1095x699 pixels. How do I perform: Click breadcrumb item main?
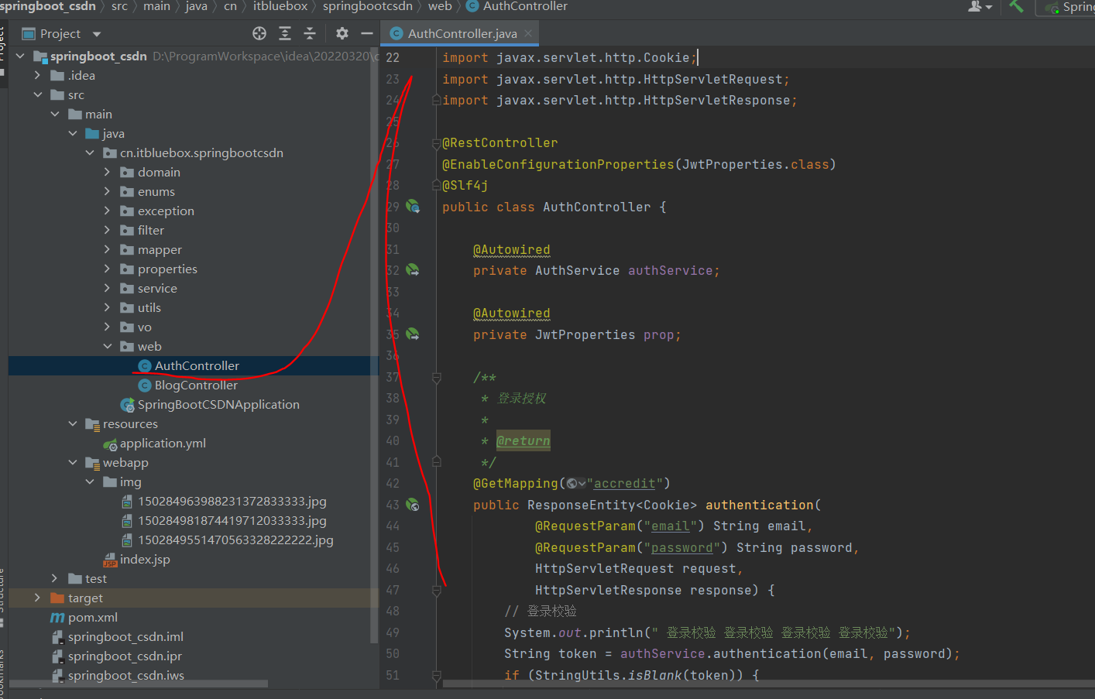tap(156, 6)
